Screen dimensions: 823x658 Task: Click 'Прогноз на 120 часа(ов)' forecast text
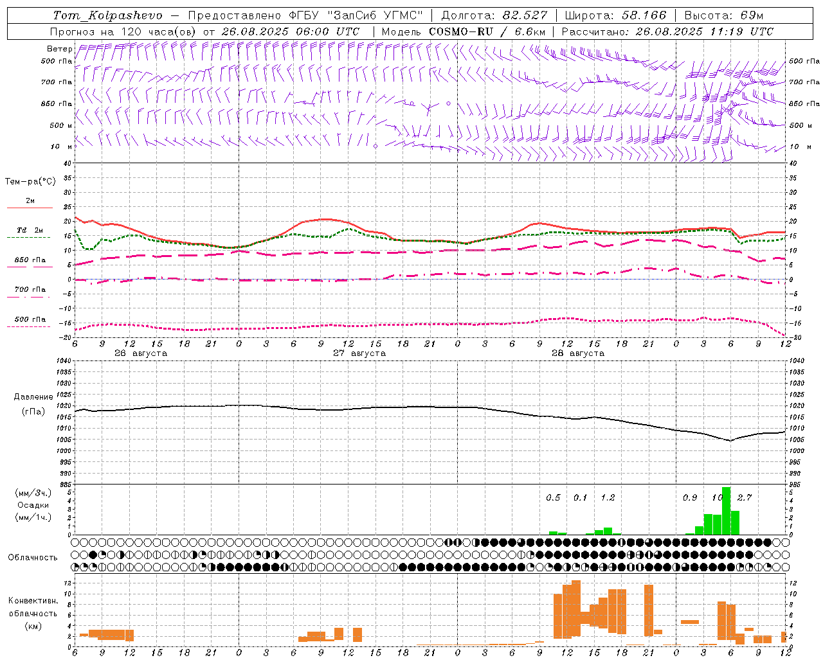123,31
